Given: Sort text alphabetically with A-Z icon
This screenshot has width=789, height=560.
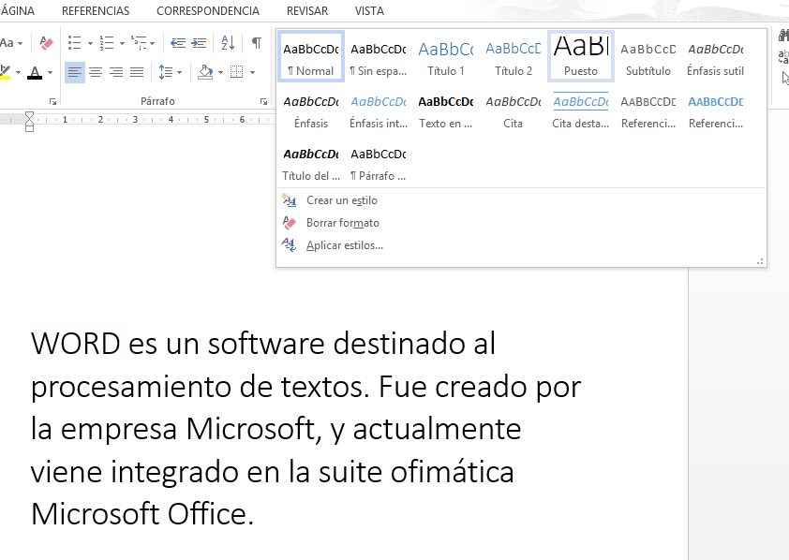Looking at the screenshot, I should (228, 43).
